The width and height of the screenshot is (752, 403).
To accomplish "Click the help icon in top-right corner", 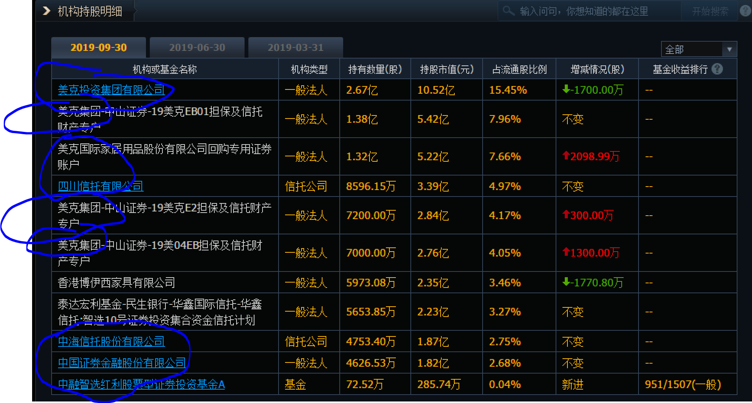I will [745, 11].
